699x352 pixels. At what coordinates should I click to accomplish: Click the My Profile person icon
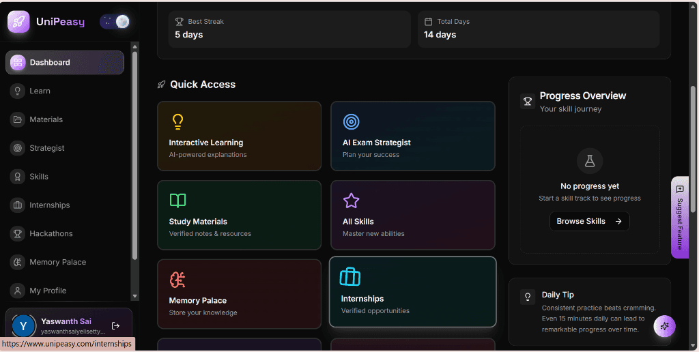[x=17, y=291]
